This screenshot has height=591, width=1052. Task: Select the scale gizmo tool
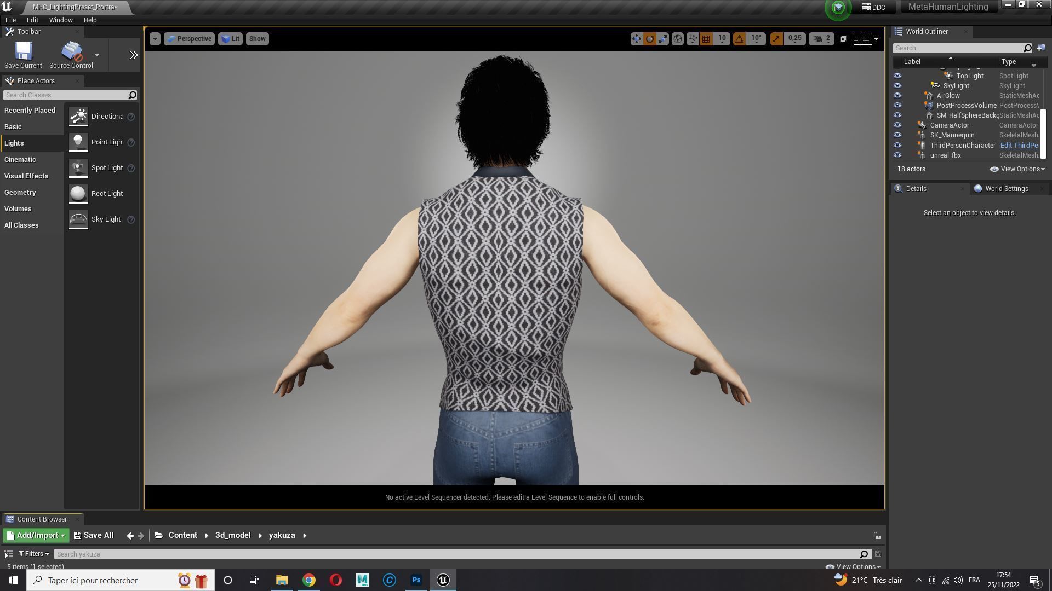[x=663, y=39]
